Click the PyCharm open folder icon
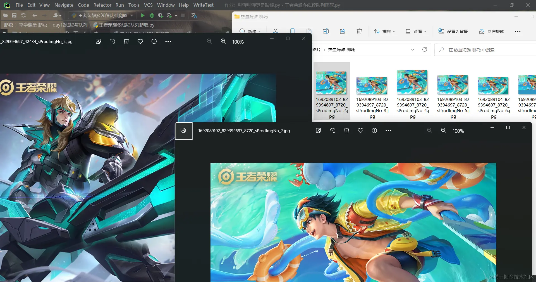Viewport: 536px width, 282px height. tap(5, 15)
